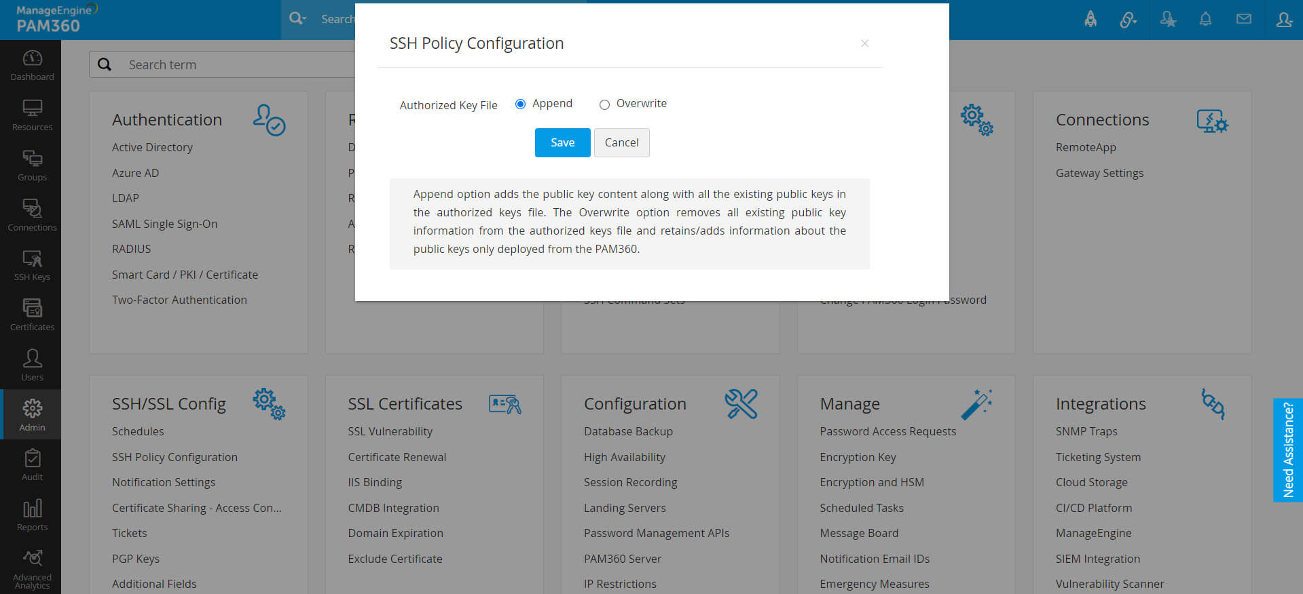Go to SSH Keys sidebar section

pos(32,265)
